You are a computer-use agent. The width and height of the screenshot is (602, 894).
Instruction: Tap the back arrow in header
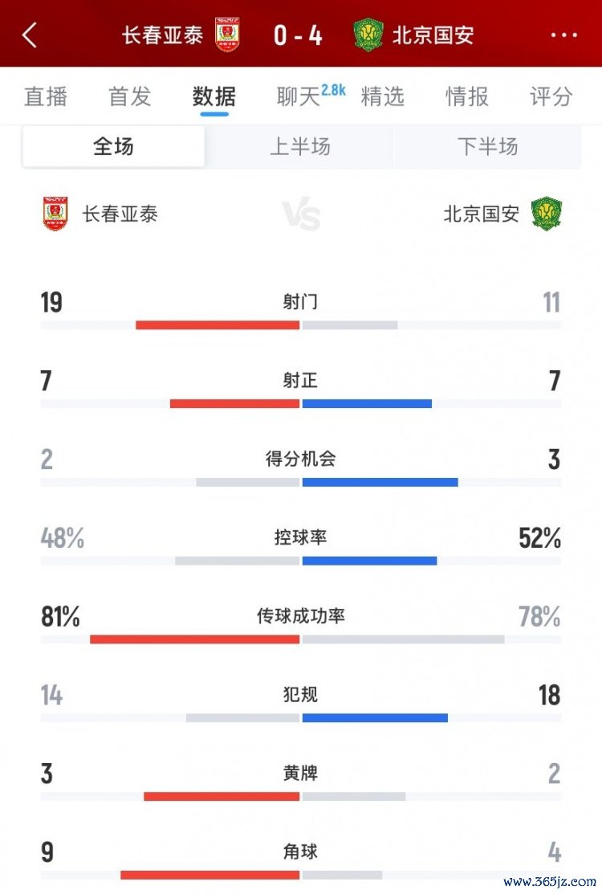coord(30,35)
